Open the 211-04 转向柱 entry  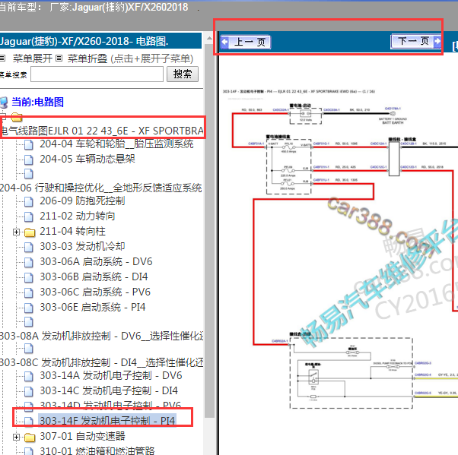coord(72,231)
